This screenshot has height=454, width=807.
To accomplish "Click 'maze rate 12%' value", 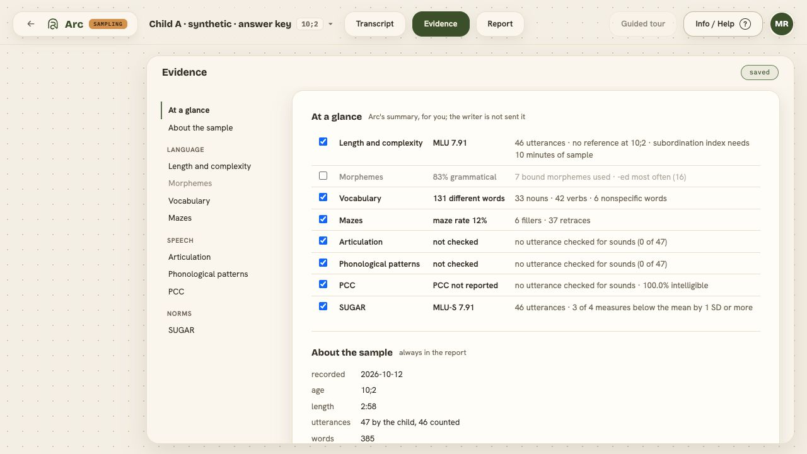I will tap(460, 221).
